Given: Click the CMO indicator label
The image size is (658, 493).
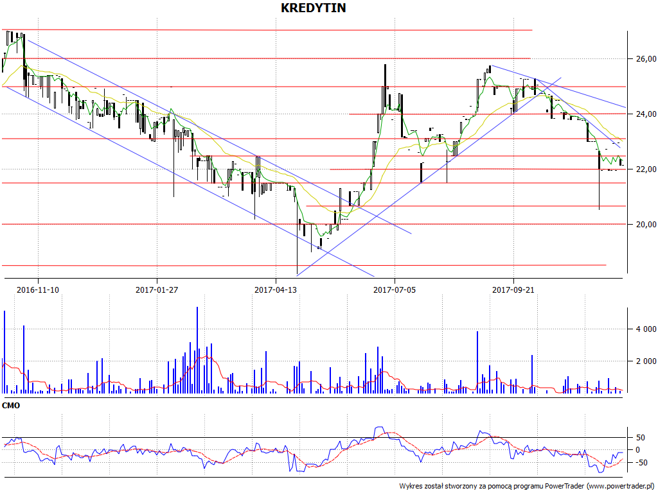Looking at the screenshot, I should 11,406.
